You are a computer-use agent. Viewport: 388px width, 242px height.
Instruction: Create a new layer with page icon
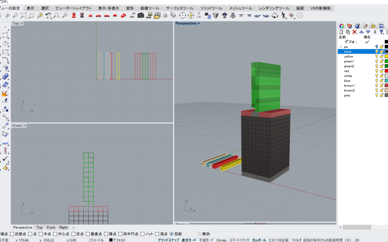pos(341,32)
